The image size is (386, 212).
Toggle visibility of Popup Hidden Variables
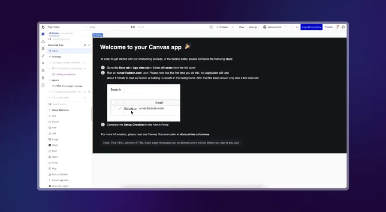(84, 63)
